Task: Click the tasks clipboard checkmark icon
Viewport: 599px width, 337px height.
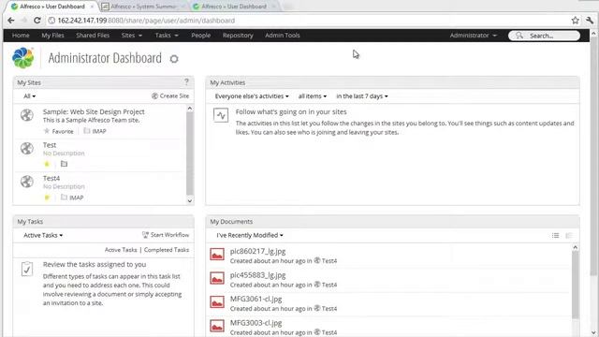Action: point(27,269)
